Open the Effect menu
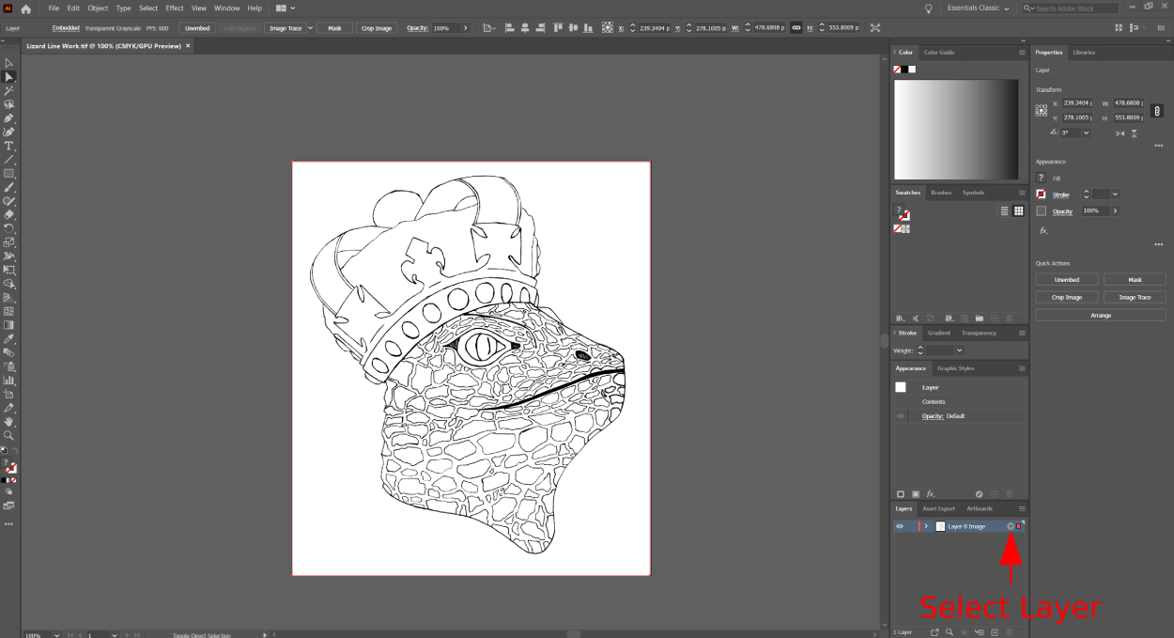Image resolution: width=1174 pixels, height=638 pixels. pyautogui.click(x=175, y=8)
